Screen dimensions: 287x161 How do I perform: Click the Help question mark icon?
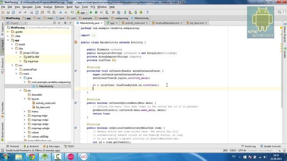coord(148,13)
